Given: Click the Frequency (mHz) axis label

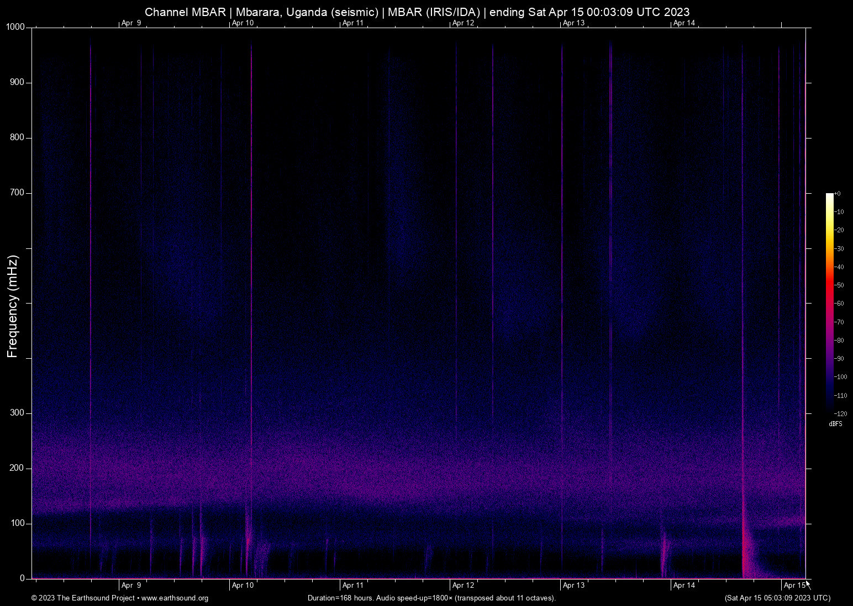Looking at the screenshot, I should coord(12,302).
